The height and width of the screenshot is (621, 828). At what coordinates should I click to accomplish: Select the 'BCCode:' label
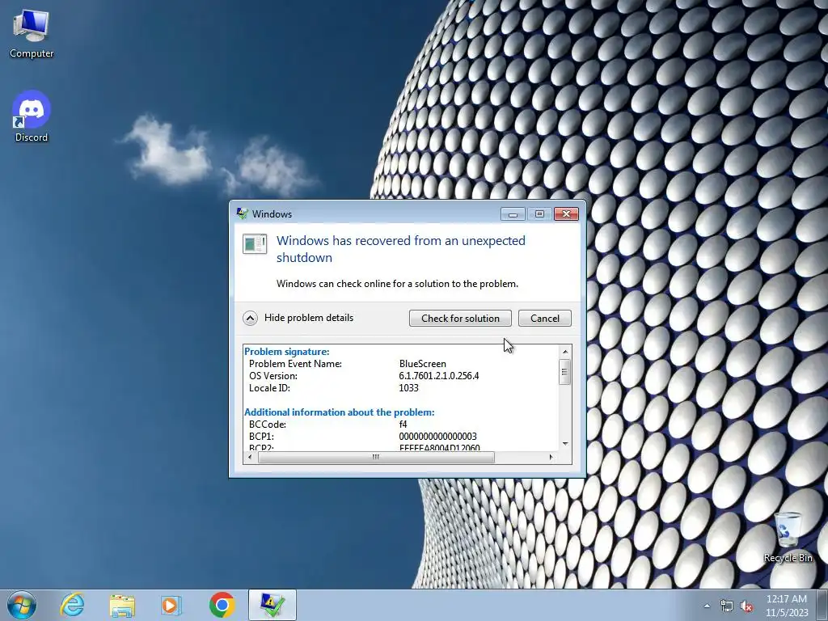[267, 425]
